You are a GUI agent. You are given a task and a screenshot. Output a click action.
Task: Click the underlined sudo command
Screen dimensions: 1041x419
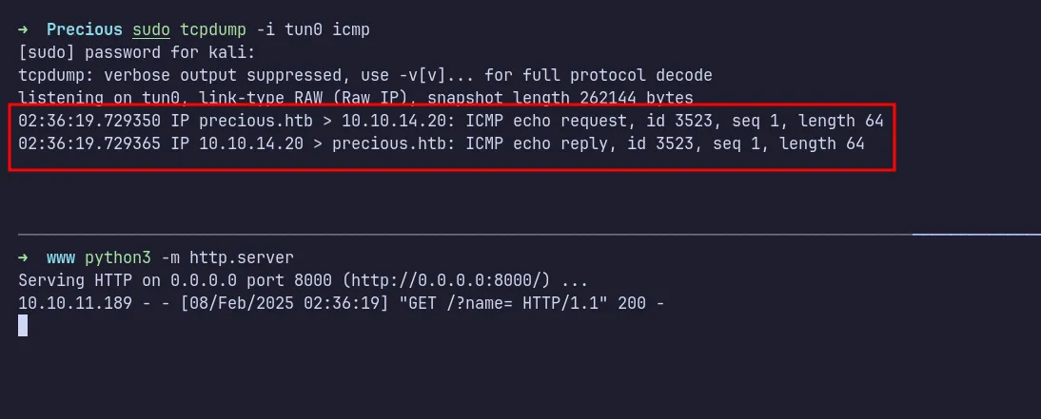pos(150,29)
